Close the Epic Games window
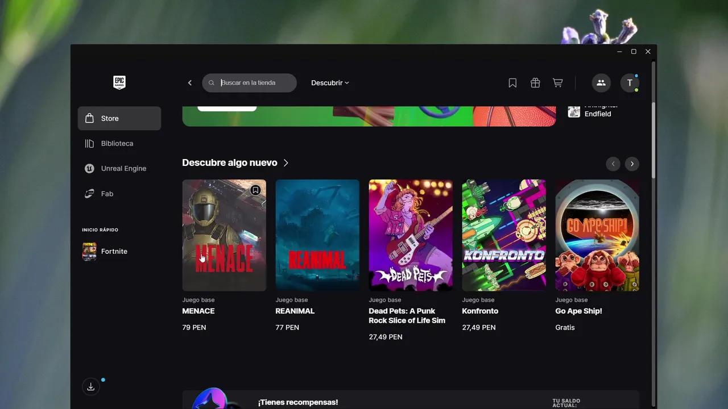Image resolution: width=728 pixels, height=409 pixels. pyautogui.click(x=648, y=52)
